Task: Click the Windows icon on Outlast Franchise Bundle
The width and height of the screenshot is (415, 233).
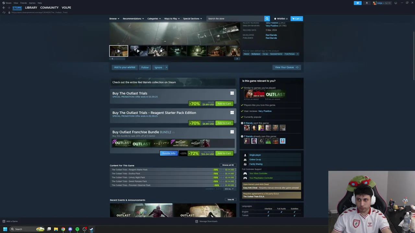Action: [x=232, y=132]
